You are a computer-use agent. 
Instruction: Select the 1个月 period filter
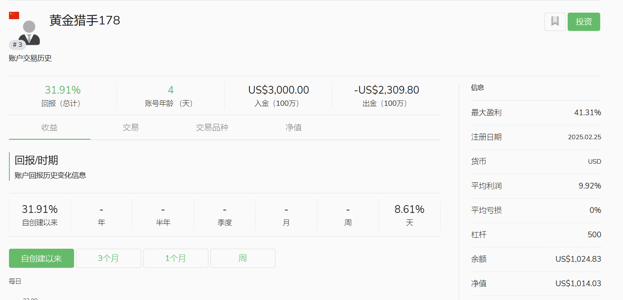tap(176, 258)
